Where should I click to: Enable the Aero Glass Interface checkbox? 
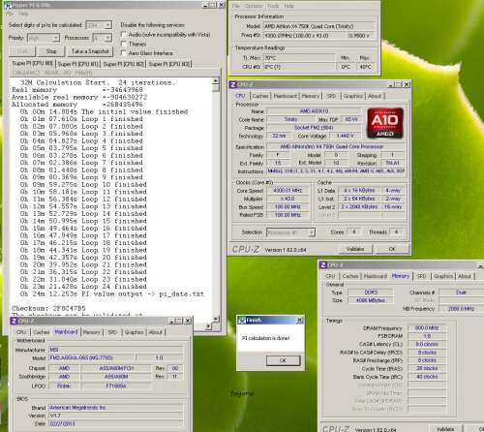point(124,52)
